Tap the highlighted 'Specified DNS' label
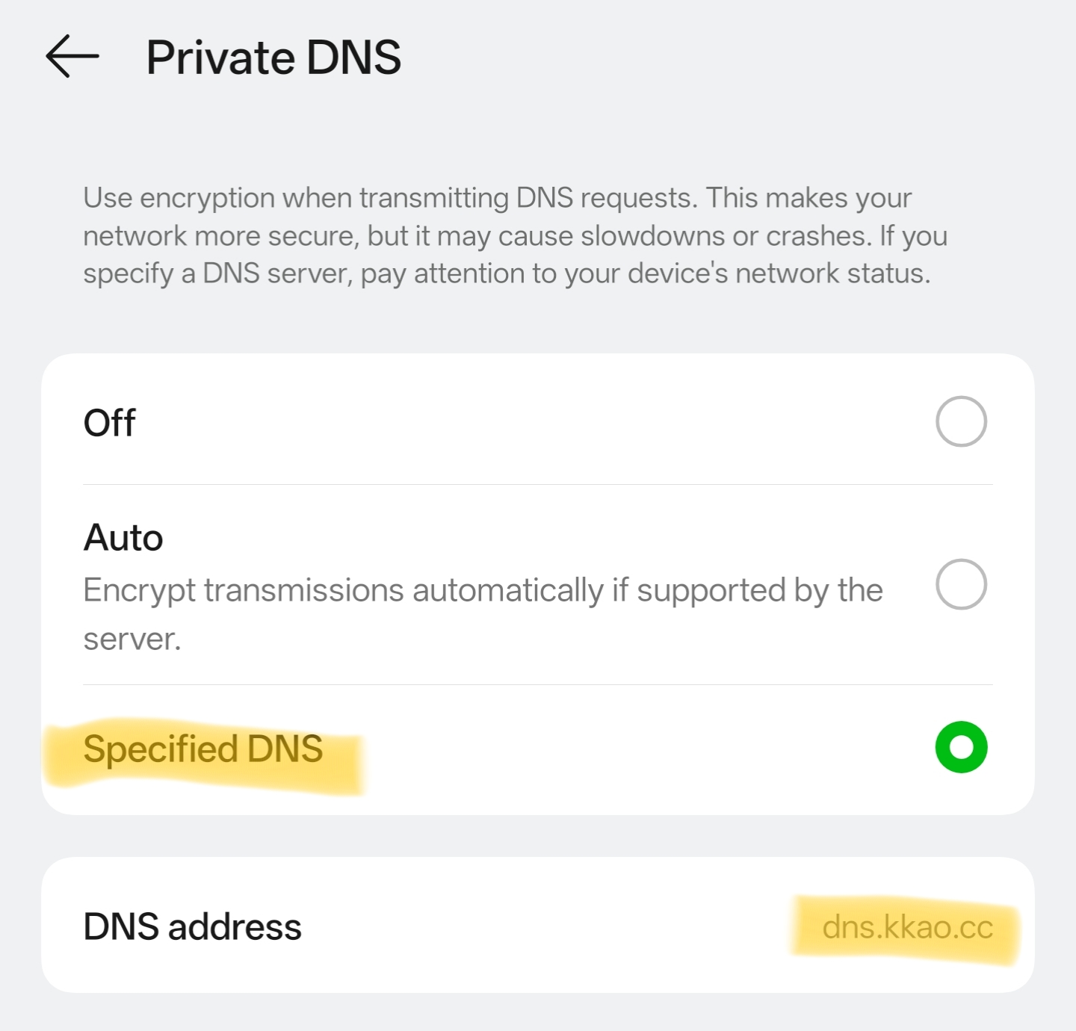The image size is (1076, 1031). point(202,749)
